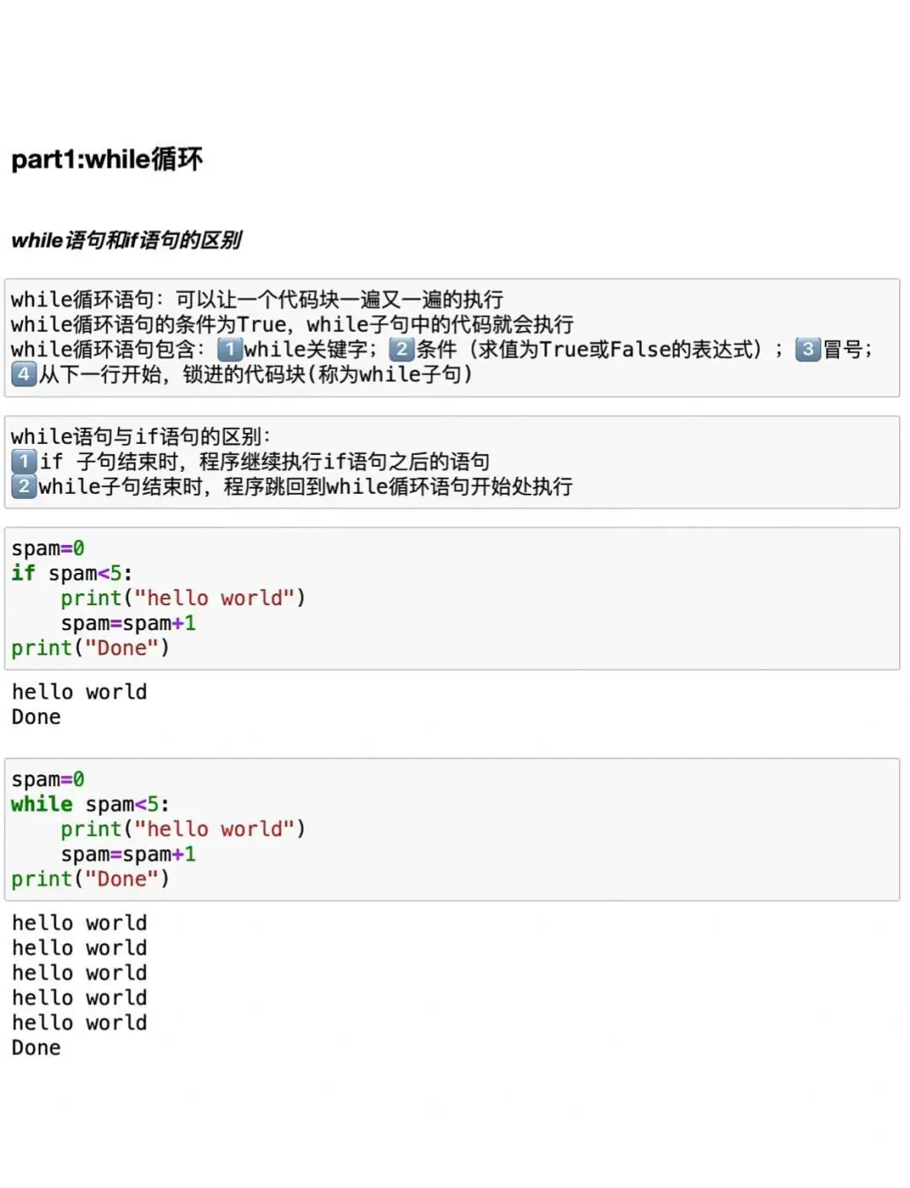Click the final Done output at the bottom
This screenshot has width=910, height=1188.
pyautogui.click(x=36, y=1047)
